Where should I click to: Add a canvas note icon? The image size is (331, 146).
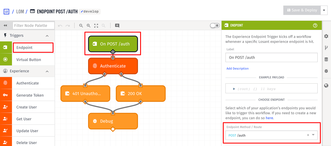[x=117, y=26]
